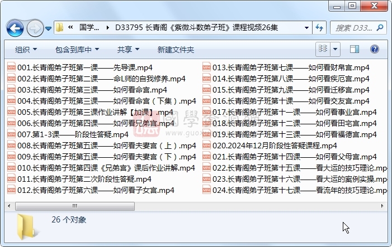Click the folder icon in address bar
The height and width of the screenshot is (247, 392).
click(59, 27)
